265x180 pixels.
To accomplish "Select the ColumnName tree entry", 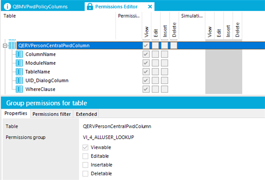I will (40, 54).
